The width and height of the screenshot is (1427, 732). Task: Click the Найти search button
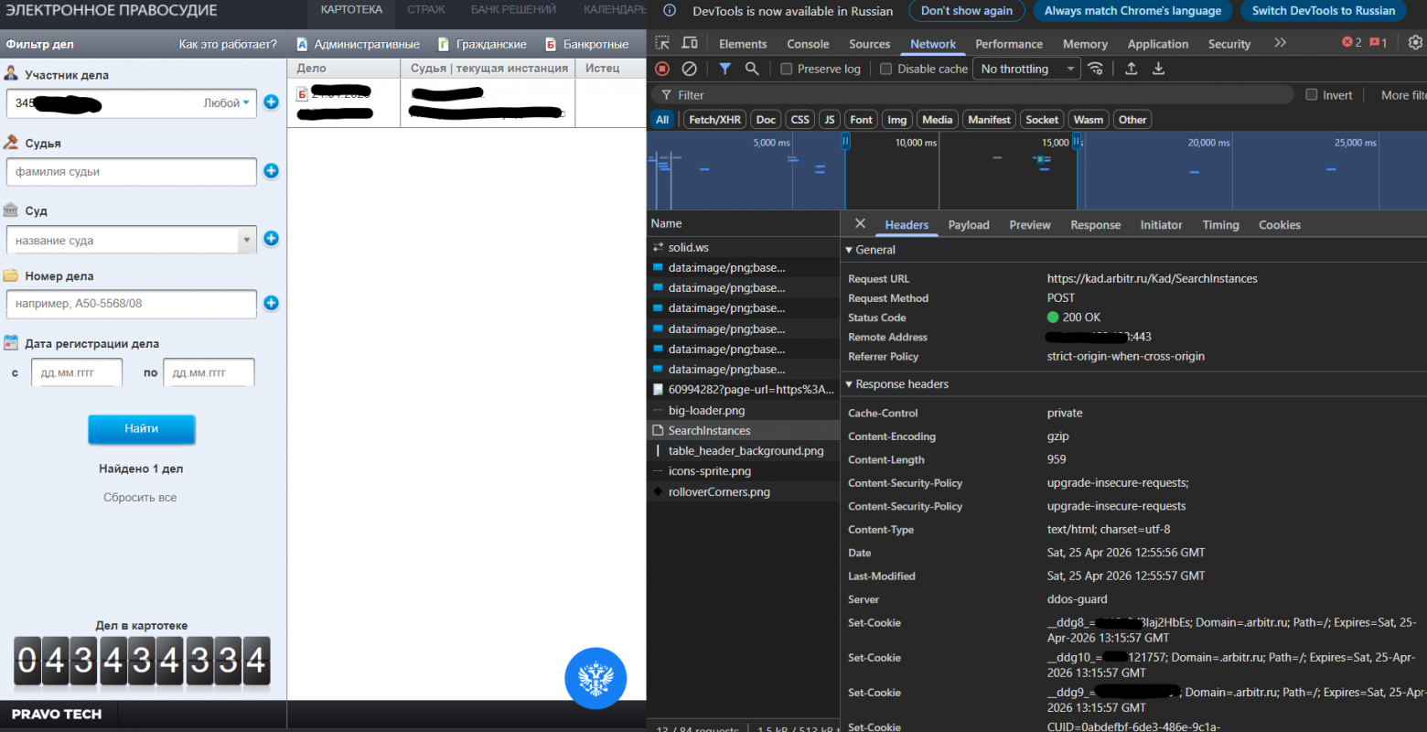[x=141, y=429]
